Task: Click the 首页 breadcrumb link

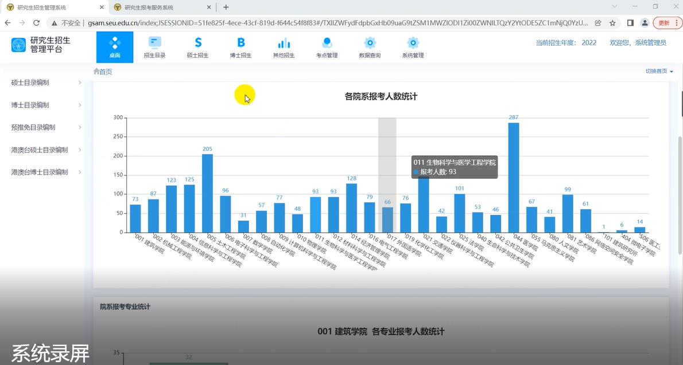Action: coord(106,72)
